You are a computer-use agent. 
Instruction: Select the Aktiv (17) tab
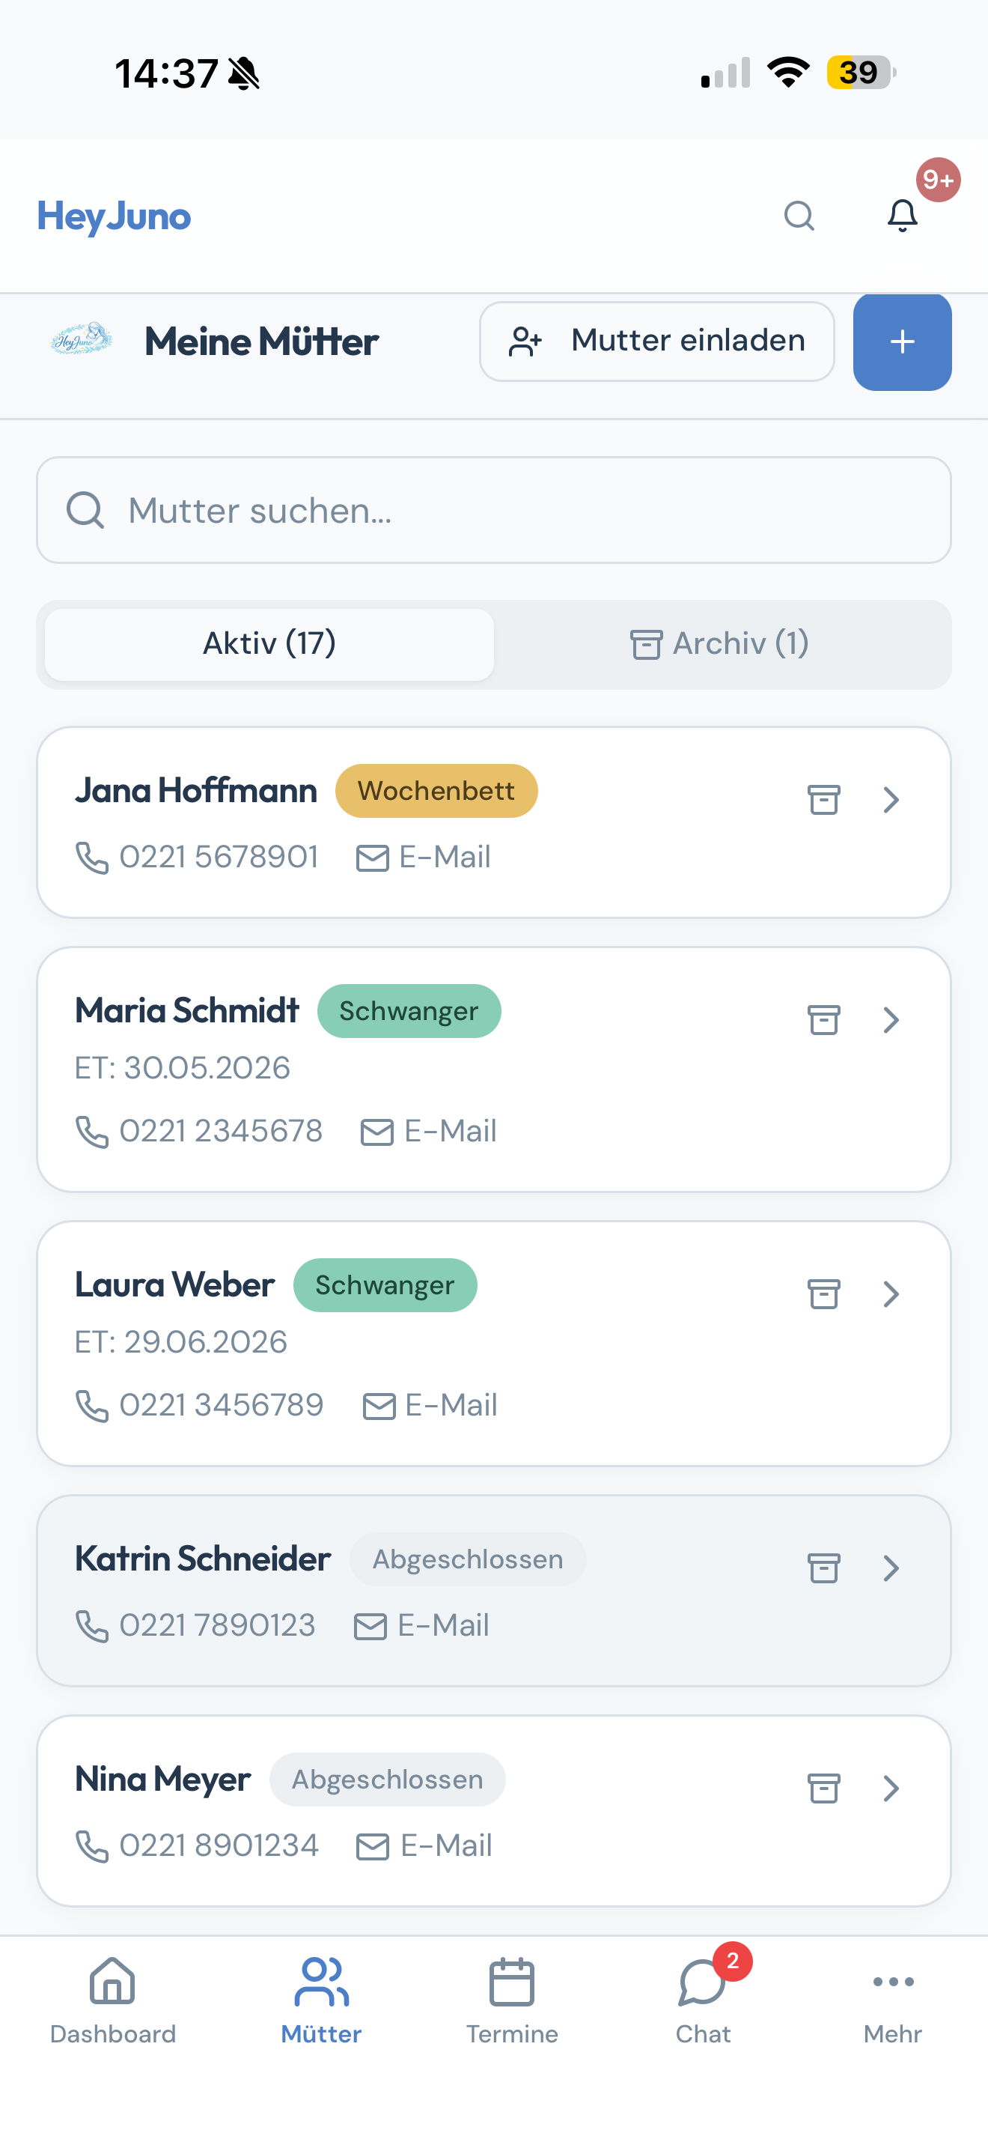[269, 644]
